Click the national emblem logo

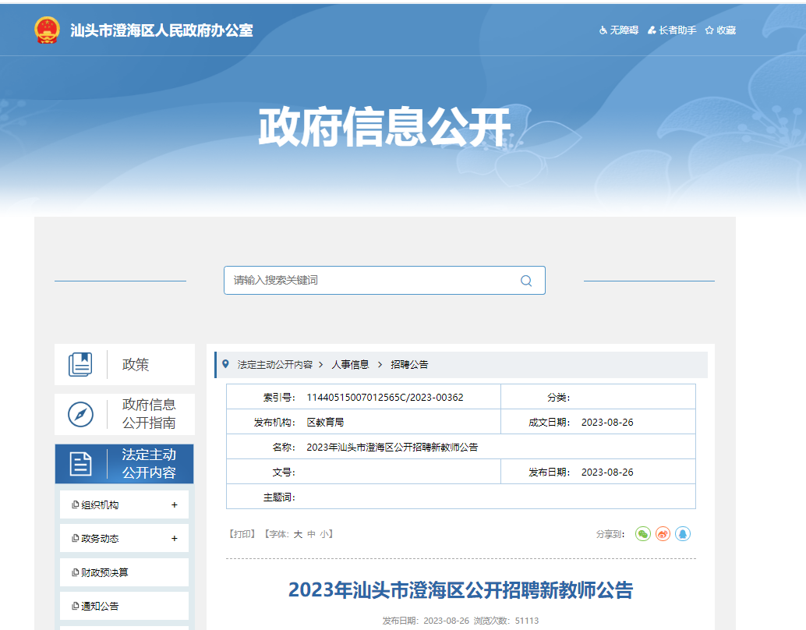point(47,30)
